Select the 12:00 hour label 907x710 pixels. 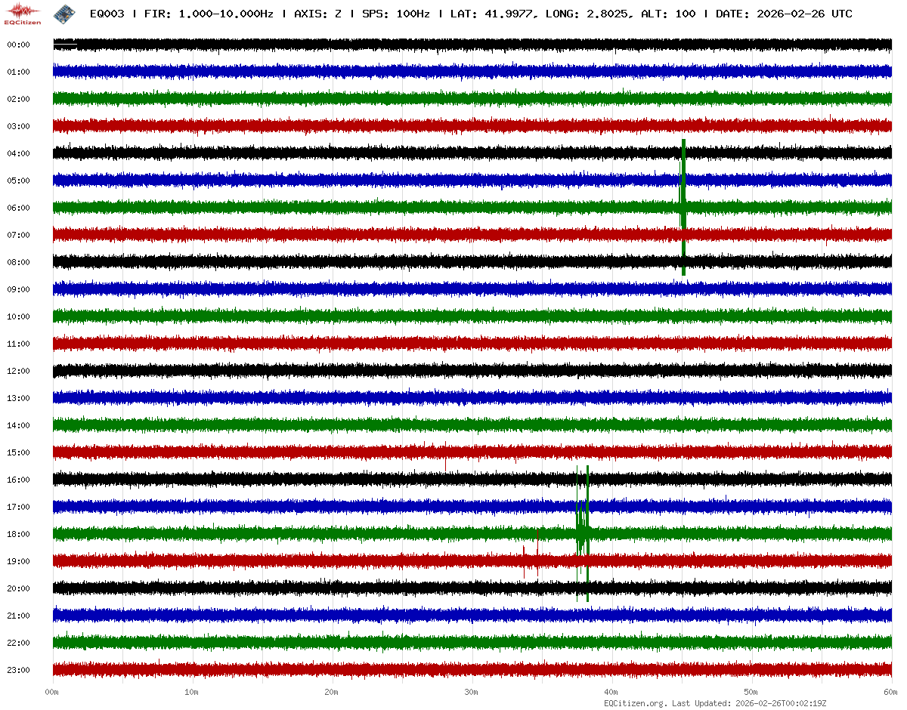(18, 372)
